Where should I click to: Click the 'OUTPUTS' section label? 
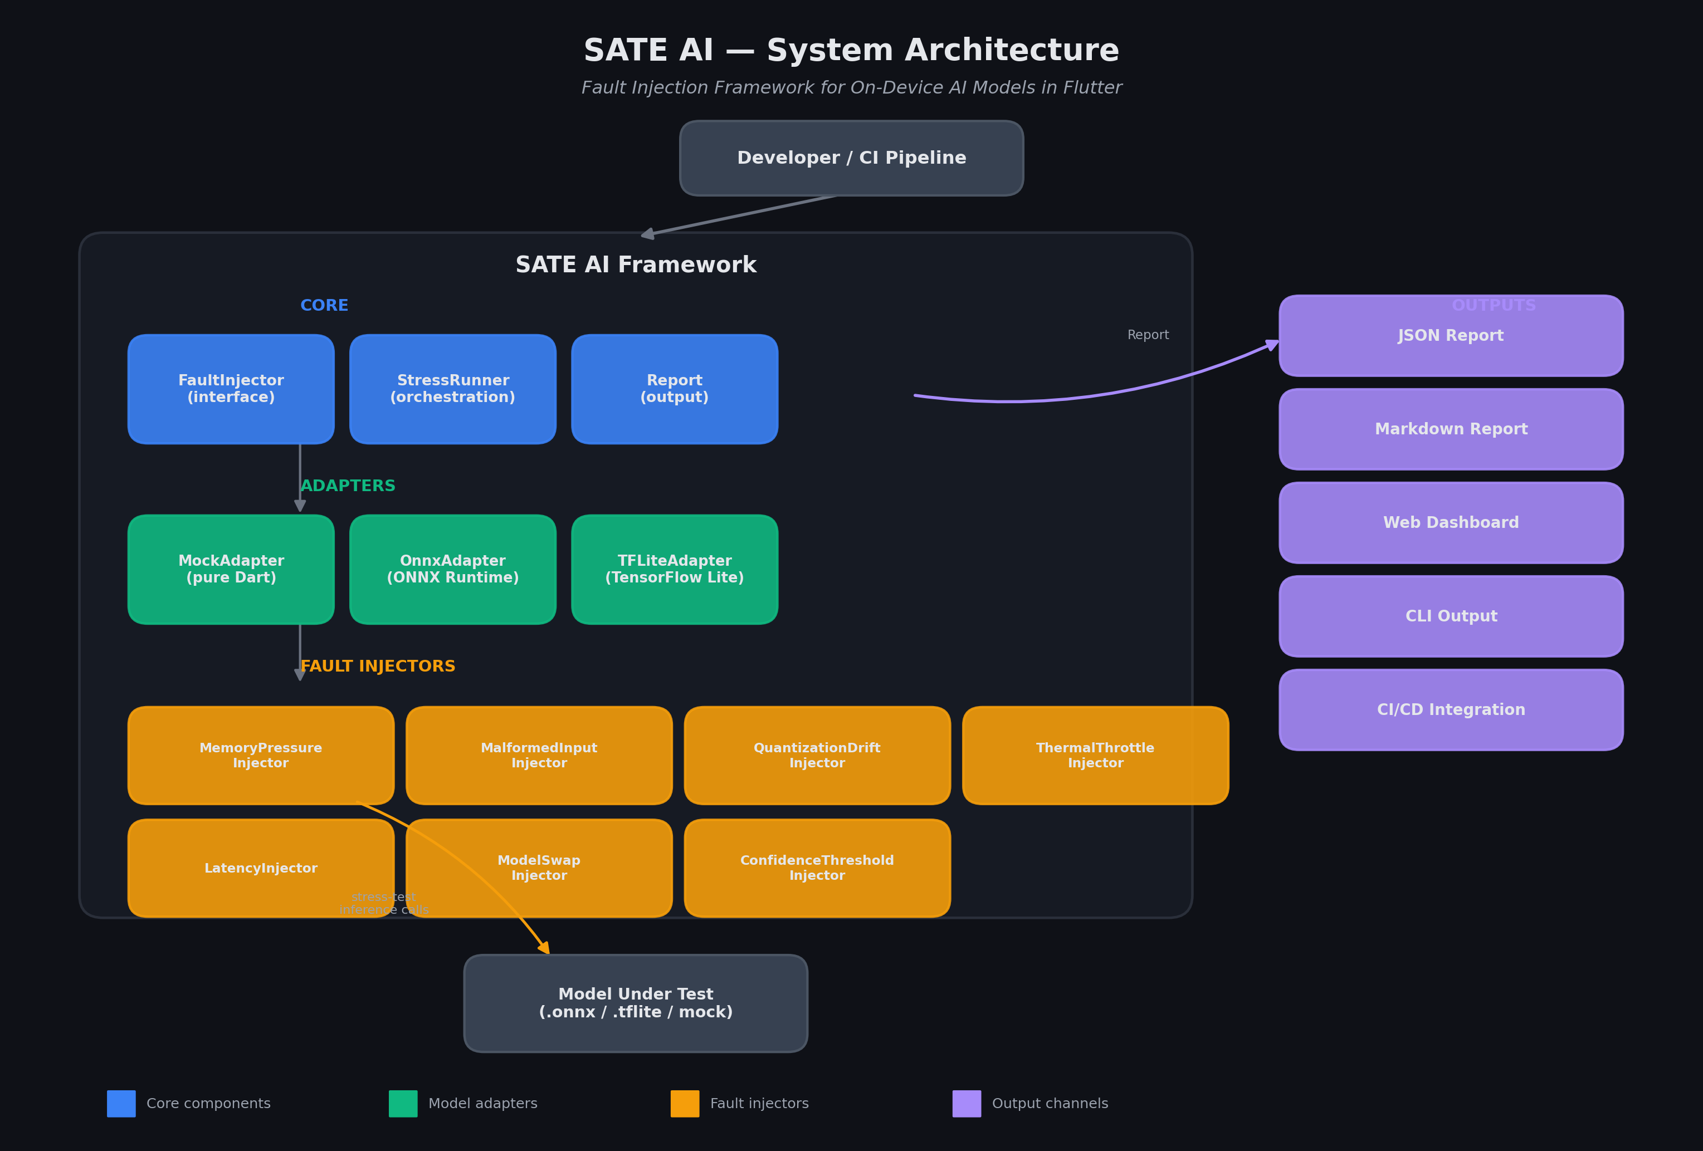(1494, 306)
